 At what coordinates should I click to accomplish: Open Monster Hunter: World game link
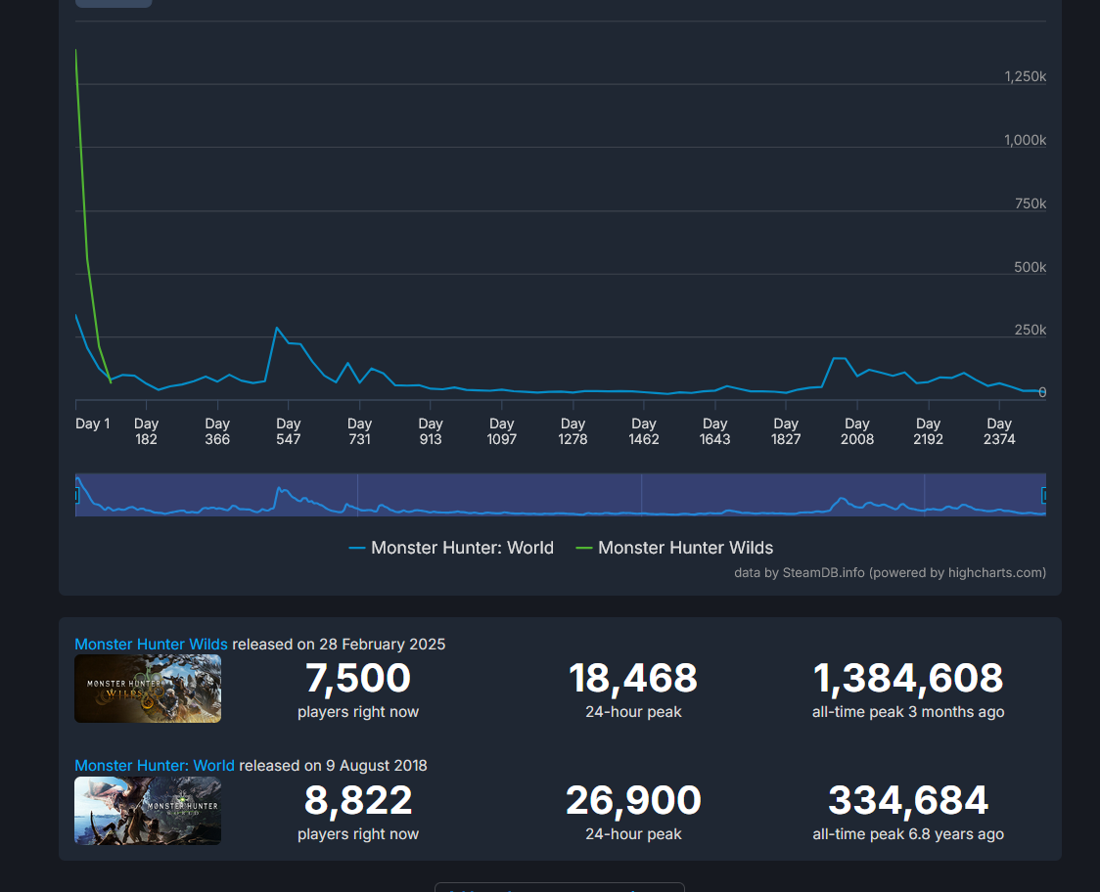click(x=155, y=765)
